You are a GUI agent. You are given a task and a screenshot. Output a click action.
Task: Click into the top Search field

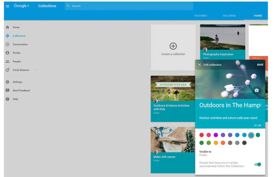coord(129,6)
